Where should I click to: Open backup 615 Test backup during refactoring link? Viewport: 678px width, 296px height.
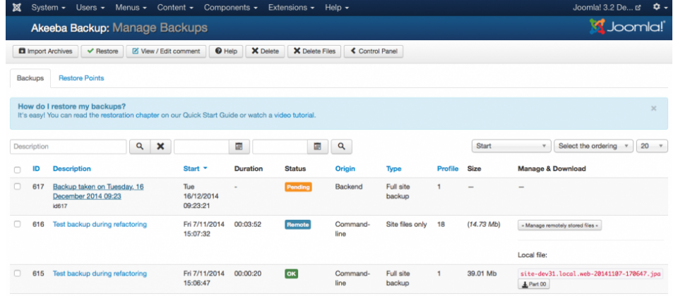[100, 273]
